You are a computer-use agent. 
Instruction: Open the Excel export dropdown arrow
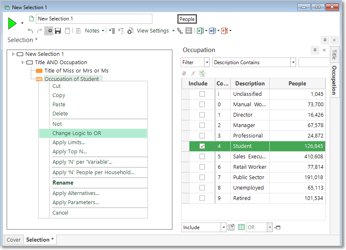click(206, 31)
